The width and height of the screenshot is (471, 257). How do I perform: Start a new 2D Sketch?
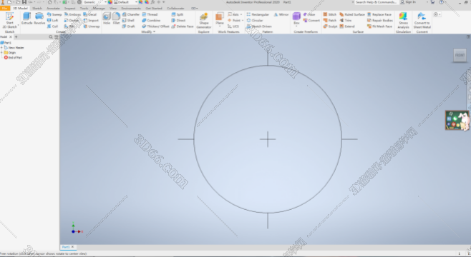coord(9,21)
